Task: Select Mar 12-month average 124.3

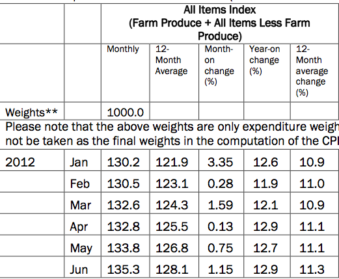Action: [x=172, y=205]
